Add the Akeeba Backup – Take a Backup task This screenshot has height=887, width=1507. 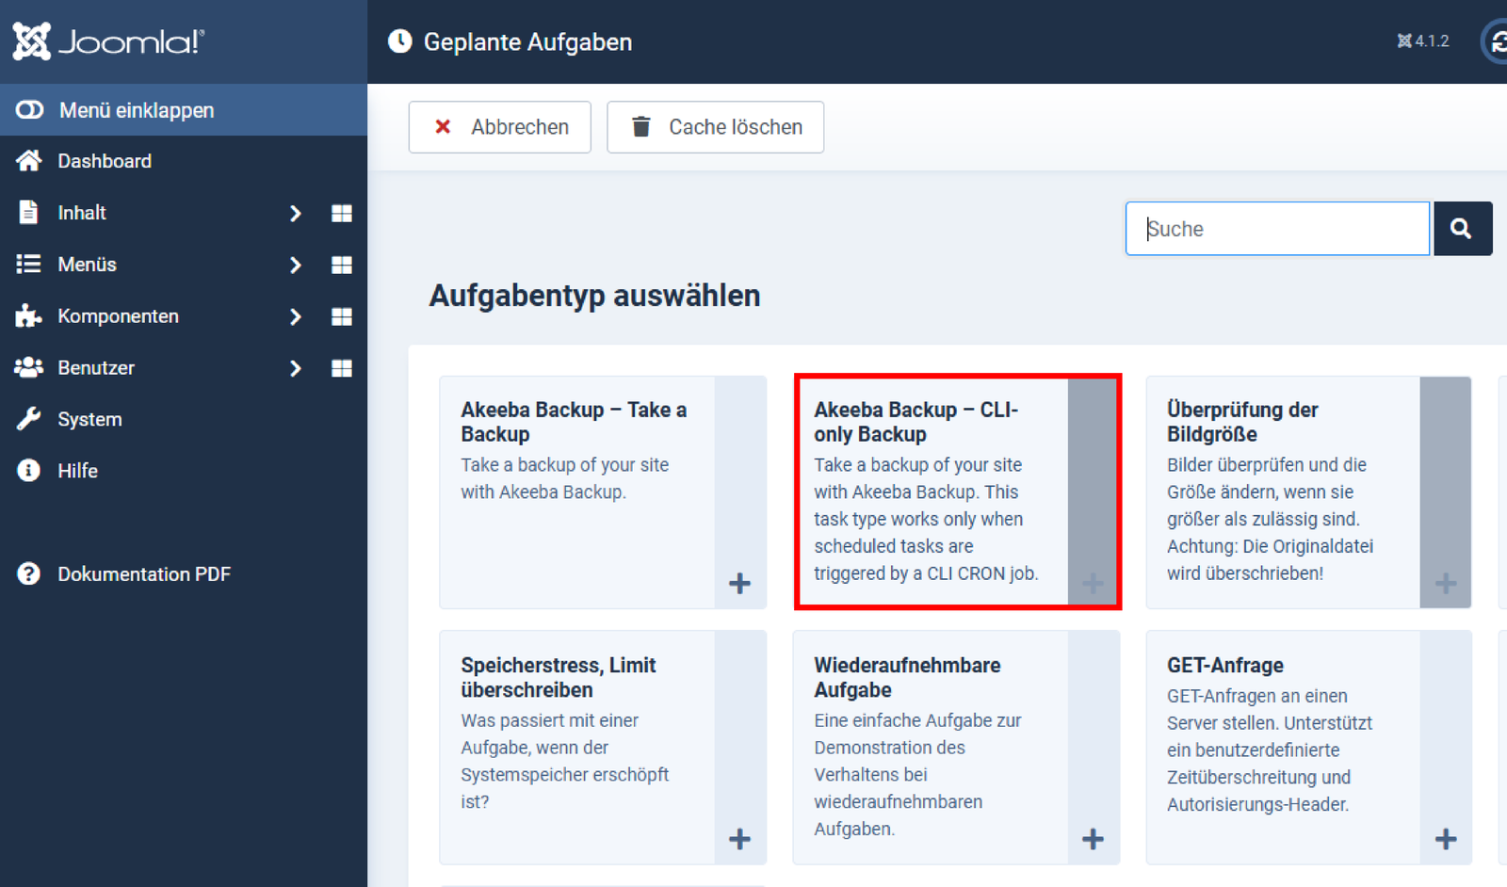(x=739, y=584)
